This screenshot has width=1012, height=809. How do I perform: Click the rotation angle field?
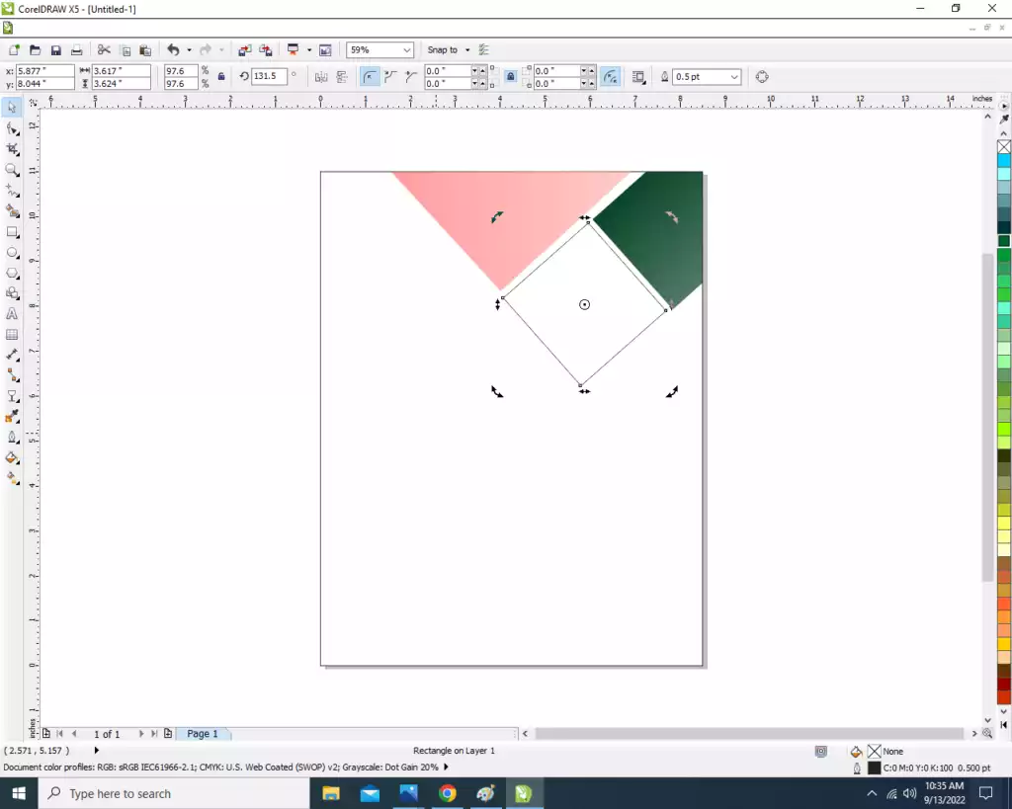pos(269,76)
